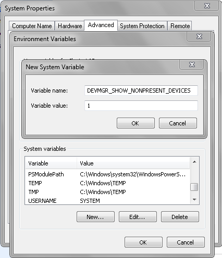Go to the System Protection tab

[x=142, y=26]
